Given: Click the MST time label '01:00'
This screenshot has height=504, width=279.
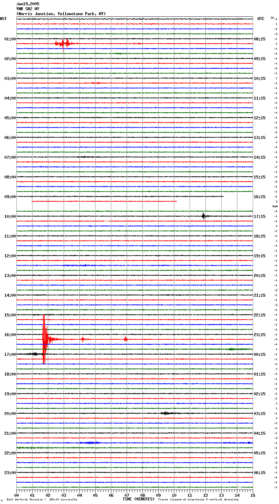Looking at the screenshot, I should pos(10,39).
